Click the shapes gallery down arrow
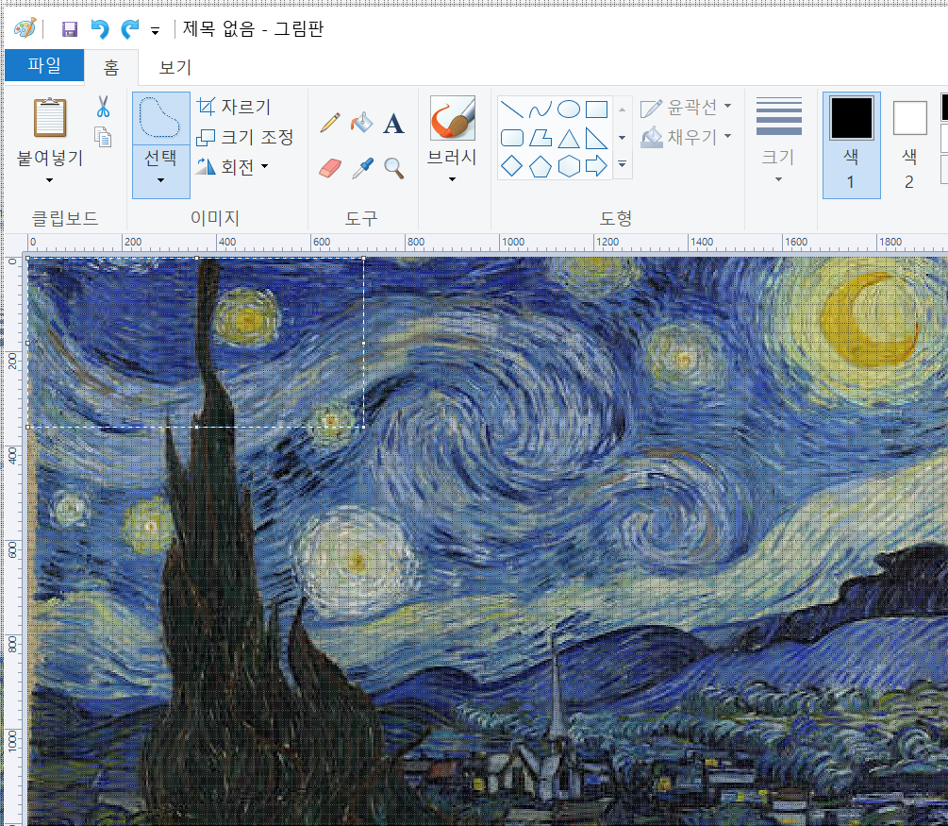Screen dimensions: 948x826 point(623,138)
